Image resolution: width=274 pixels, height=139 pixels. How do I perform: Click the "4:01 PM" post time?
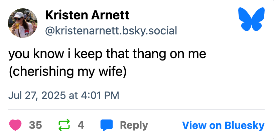pyautogui.click(x=99, y=95)
